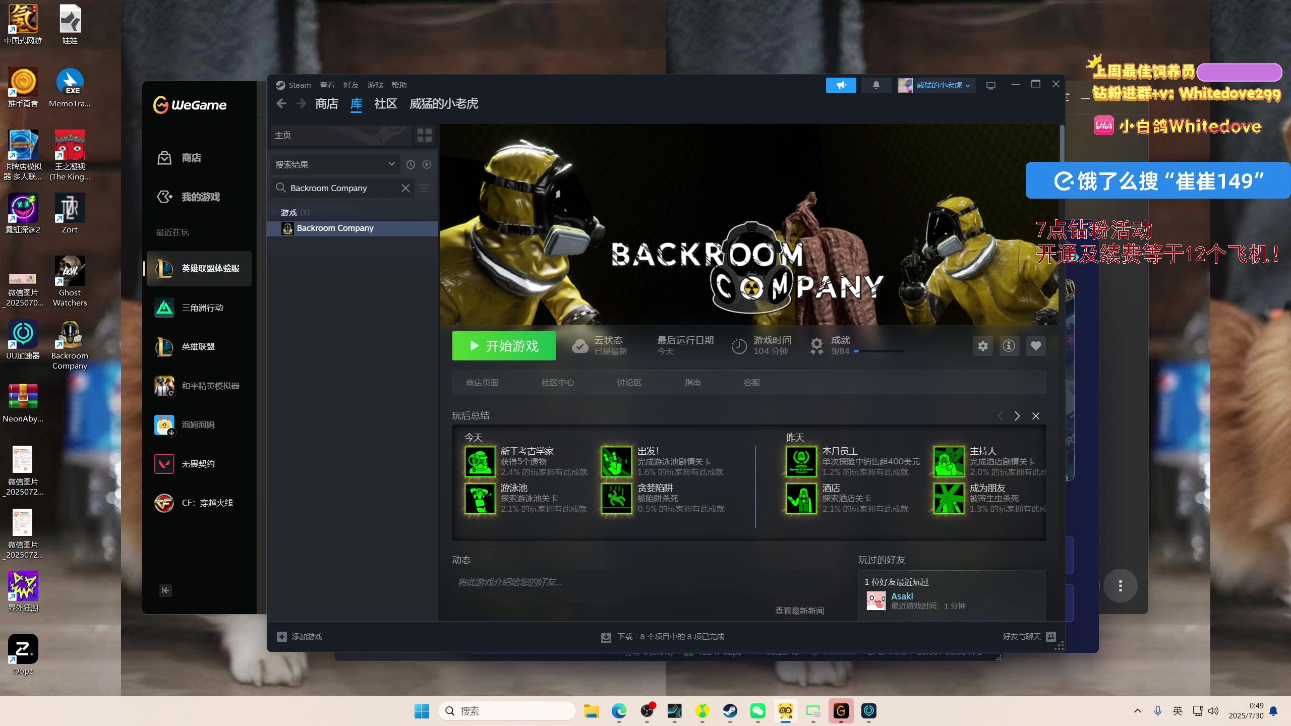1291x726 pixels.
Task: Collapse the 游戏 (1) category
Action: (x=275, y=213)
